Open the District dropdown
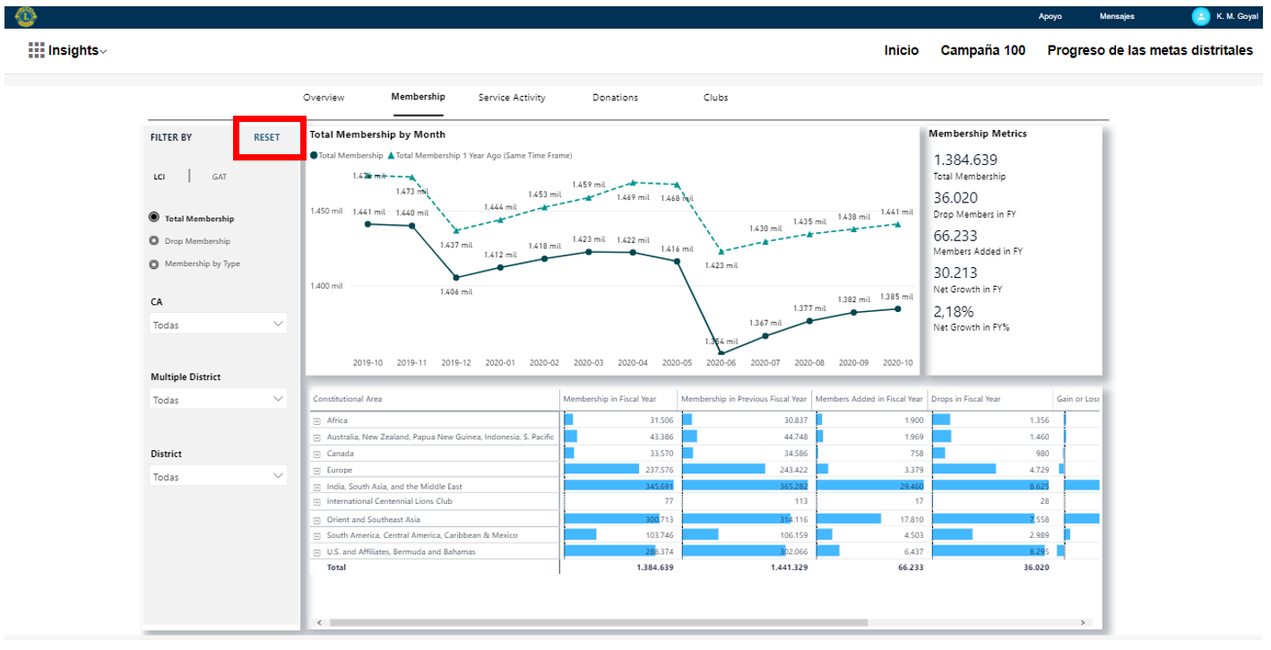This screenshot has width=1271, height=650. coord(218,477)
